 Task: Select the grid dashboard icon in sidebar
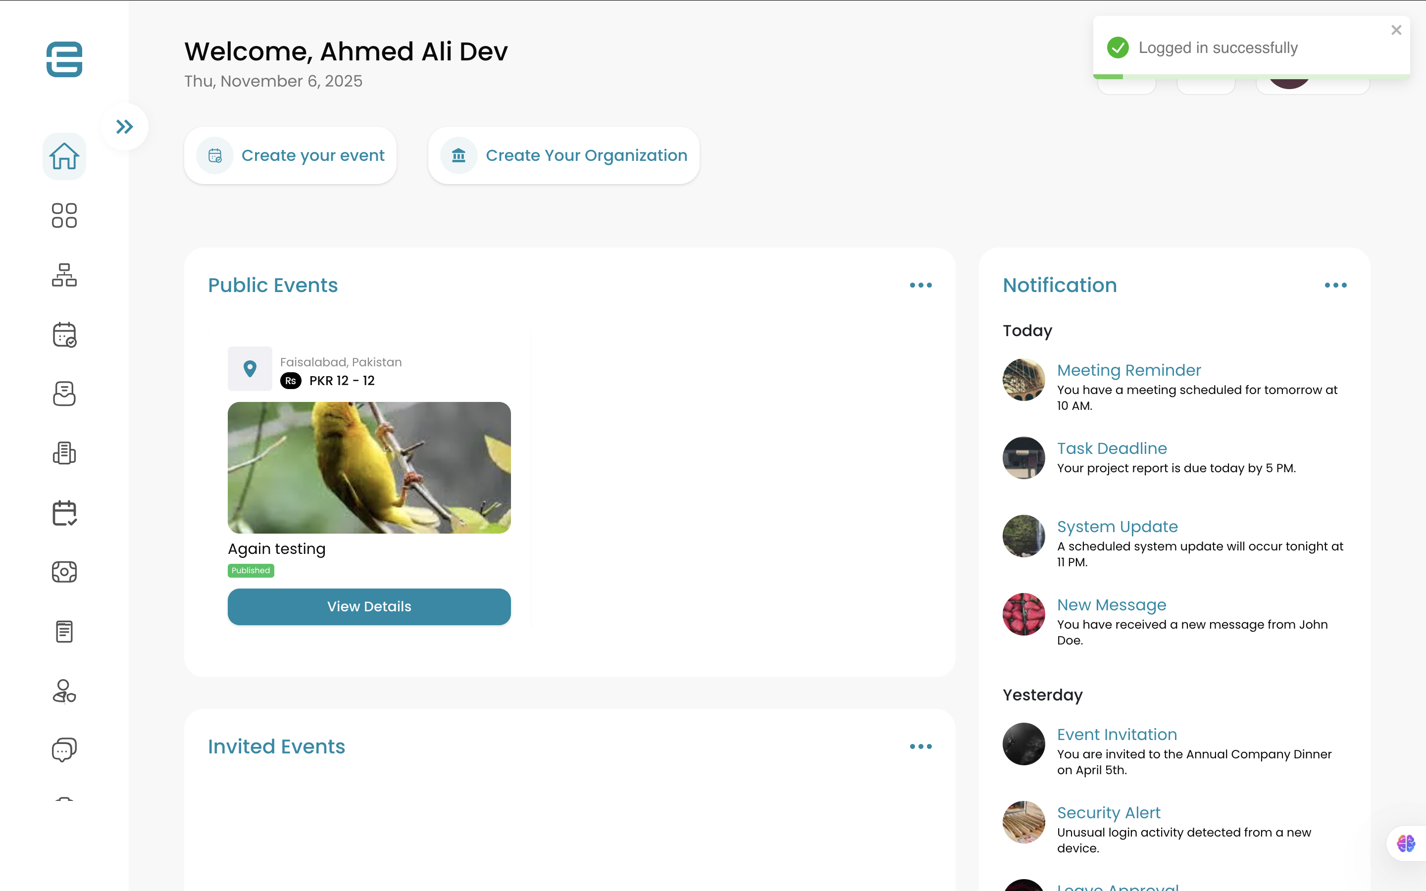[x=64, y=216]
